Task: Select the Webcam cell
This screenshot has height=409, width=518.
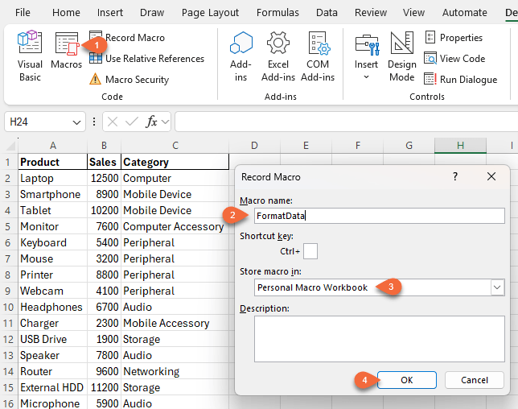Action: click(53, 291)
